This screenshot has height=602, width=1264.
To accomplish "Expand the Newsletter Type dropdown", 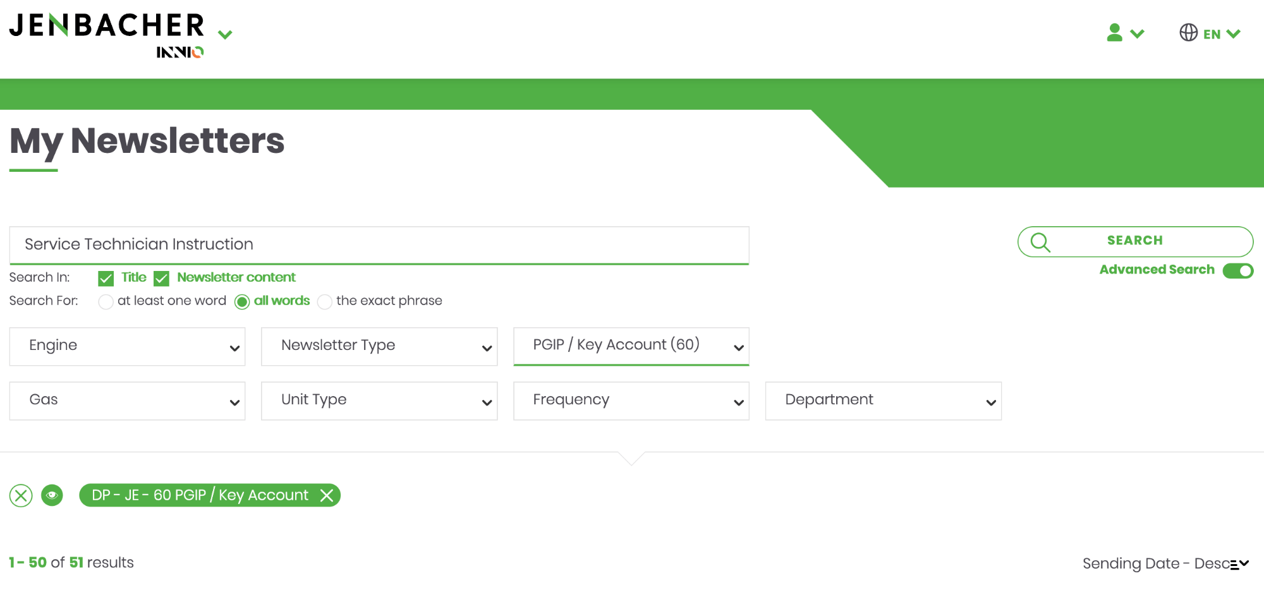I will coord(379,346).
